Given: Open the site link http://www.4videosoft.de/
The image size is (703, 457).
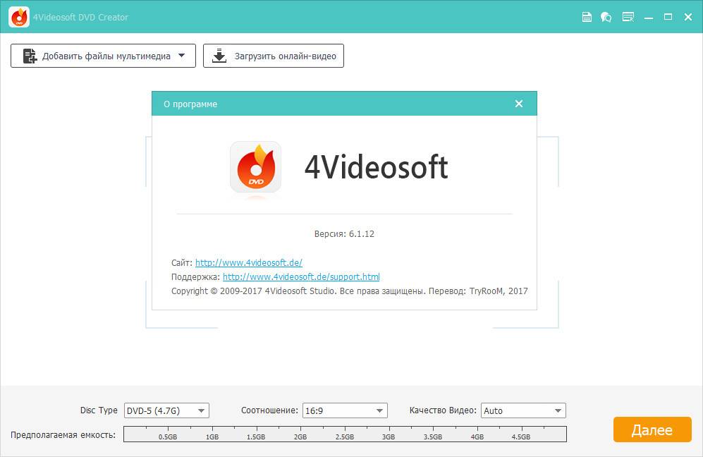Looking at the screenshot, I should coord(249,263).
